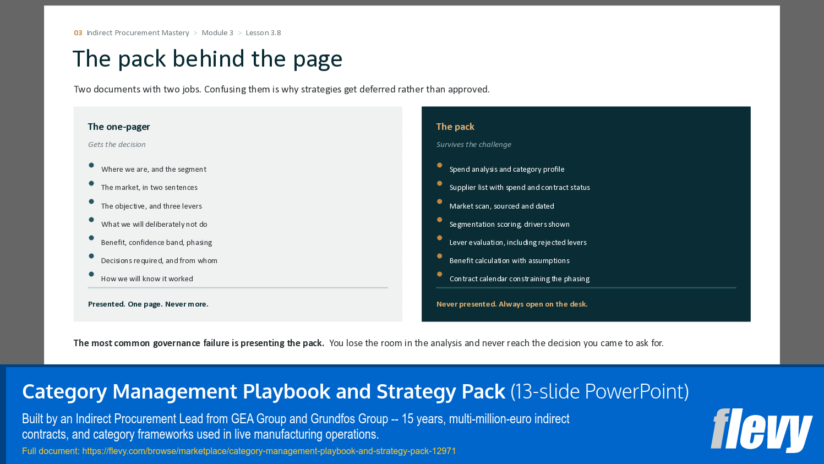Click 'Never presented. Always open on the desk.'

pos(512,304)
